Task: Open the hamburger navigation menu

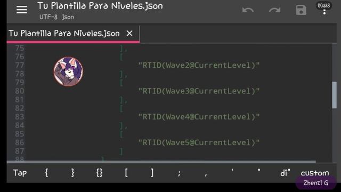Action: [22, 10]
